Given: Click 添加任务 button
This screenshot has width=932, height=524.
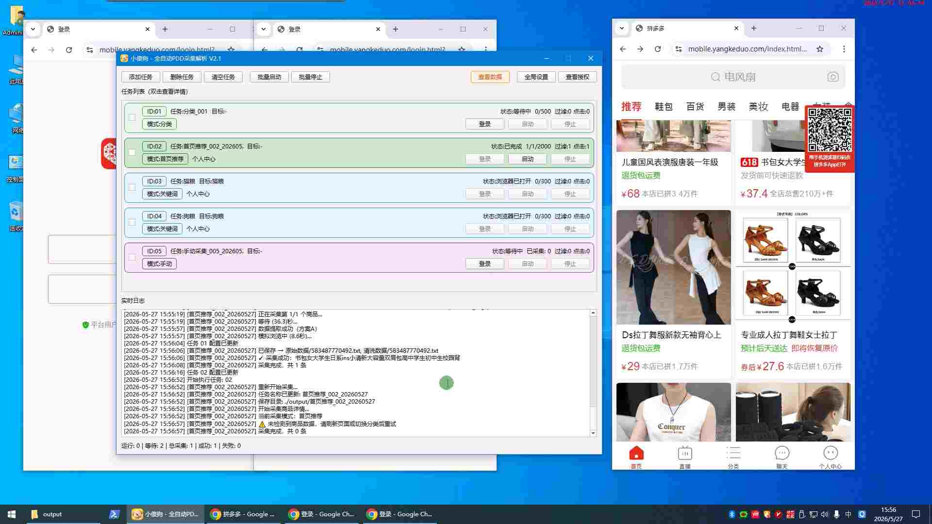Looking at the screenshot, I should point(141,77).
